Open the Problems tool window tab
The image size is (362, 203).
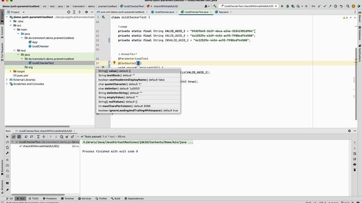point(50,198)
